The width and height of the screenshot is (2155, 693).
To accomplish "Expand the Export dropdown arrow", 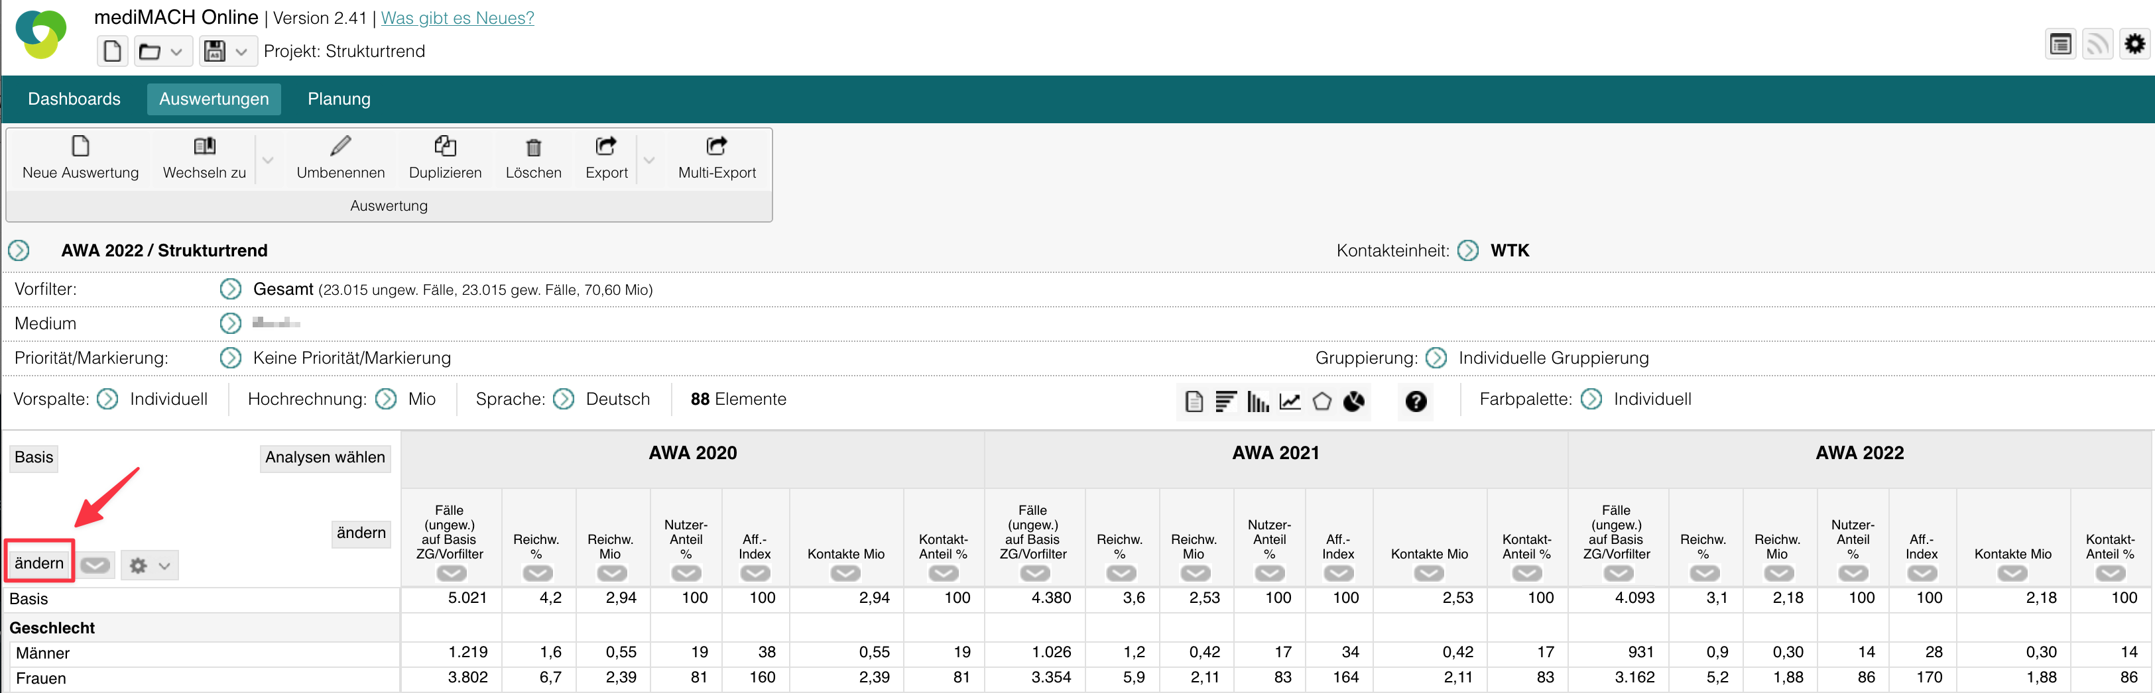I will point(648,159).
